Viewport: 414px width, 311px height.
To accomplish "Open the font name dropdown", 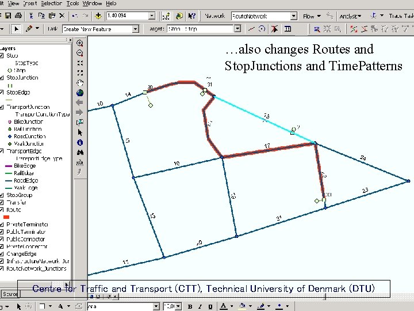I will click(x=156, y=306).
